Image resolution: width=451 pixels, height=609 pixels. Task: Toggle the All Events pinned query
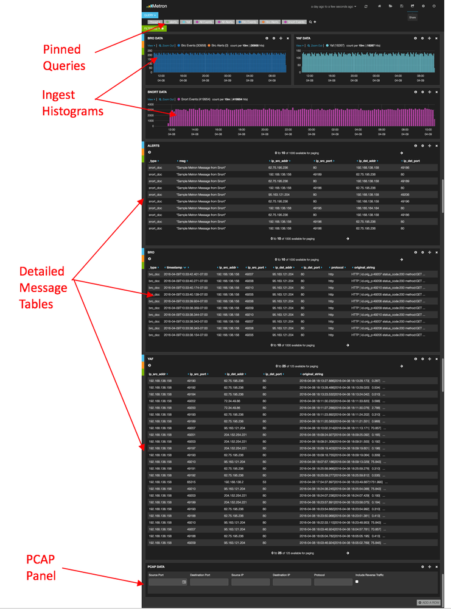coord(204,22)
